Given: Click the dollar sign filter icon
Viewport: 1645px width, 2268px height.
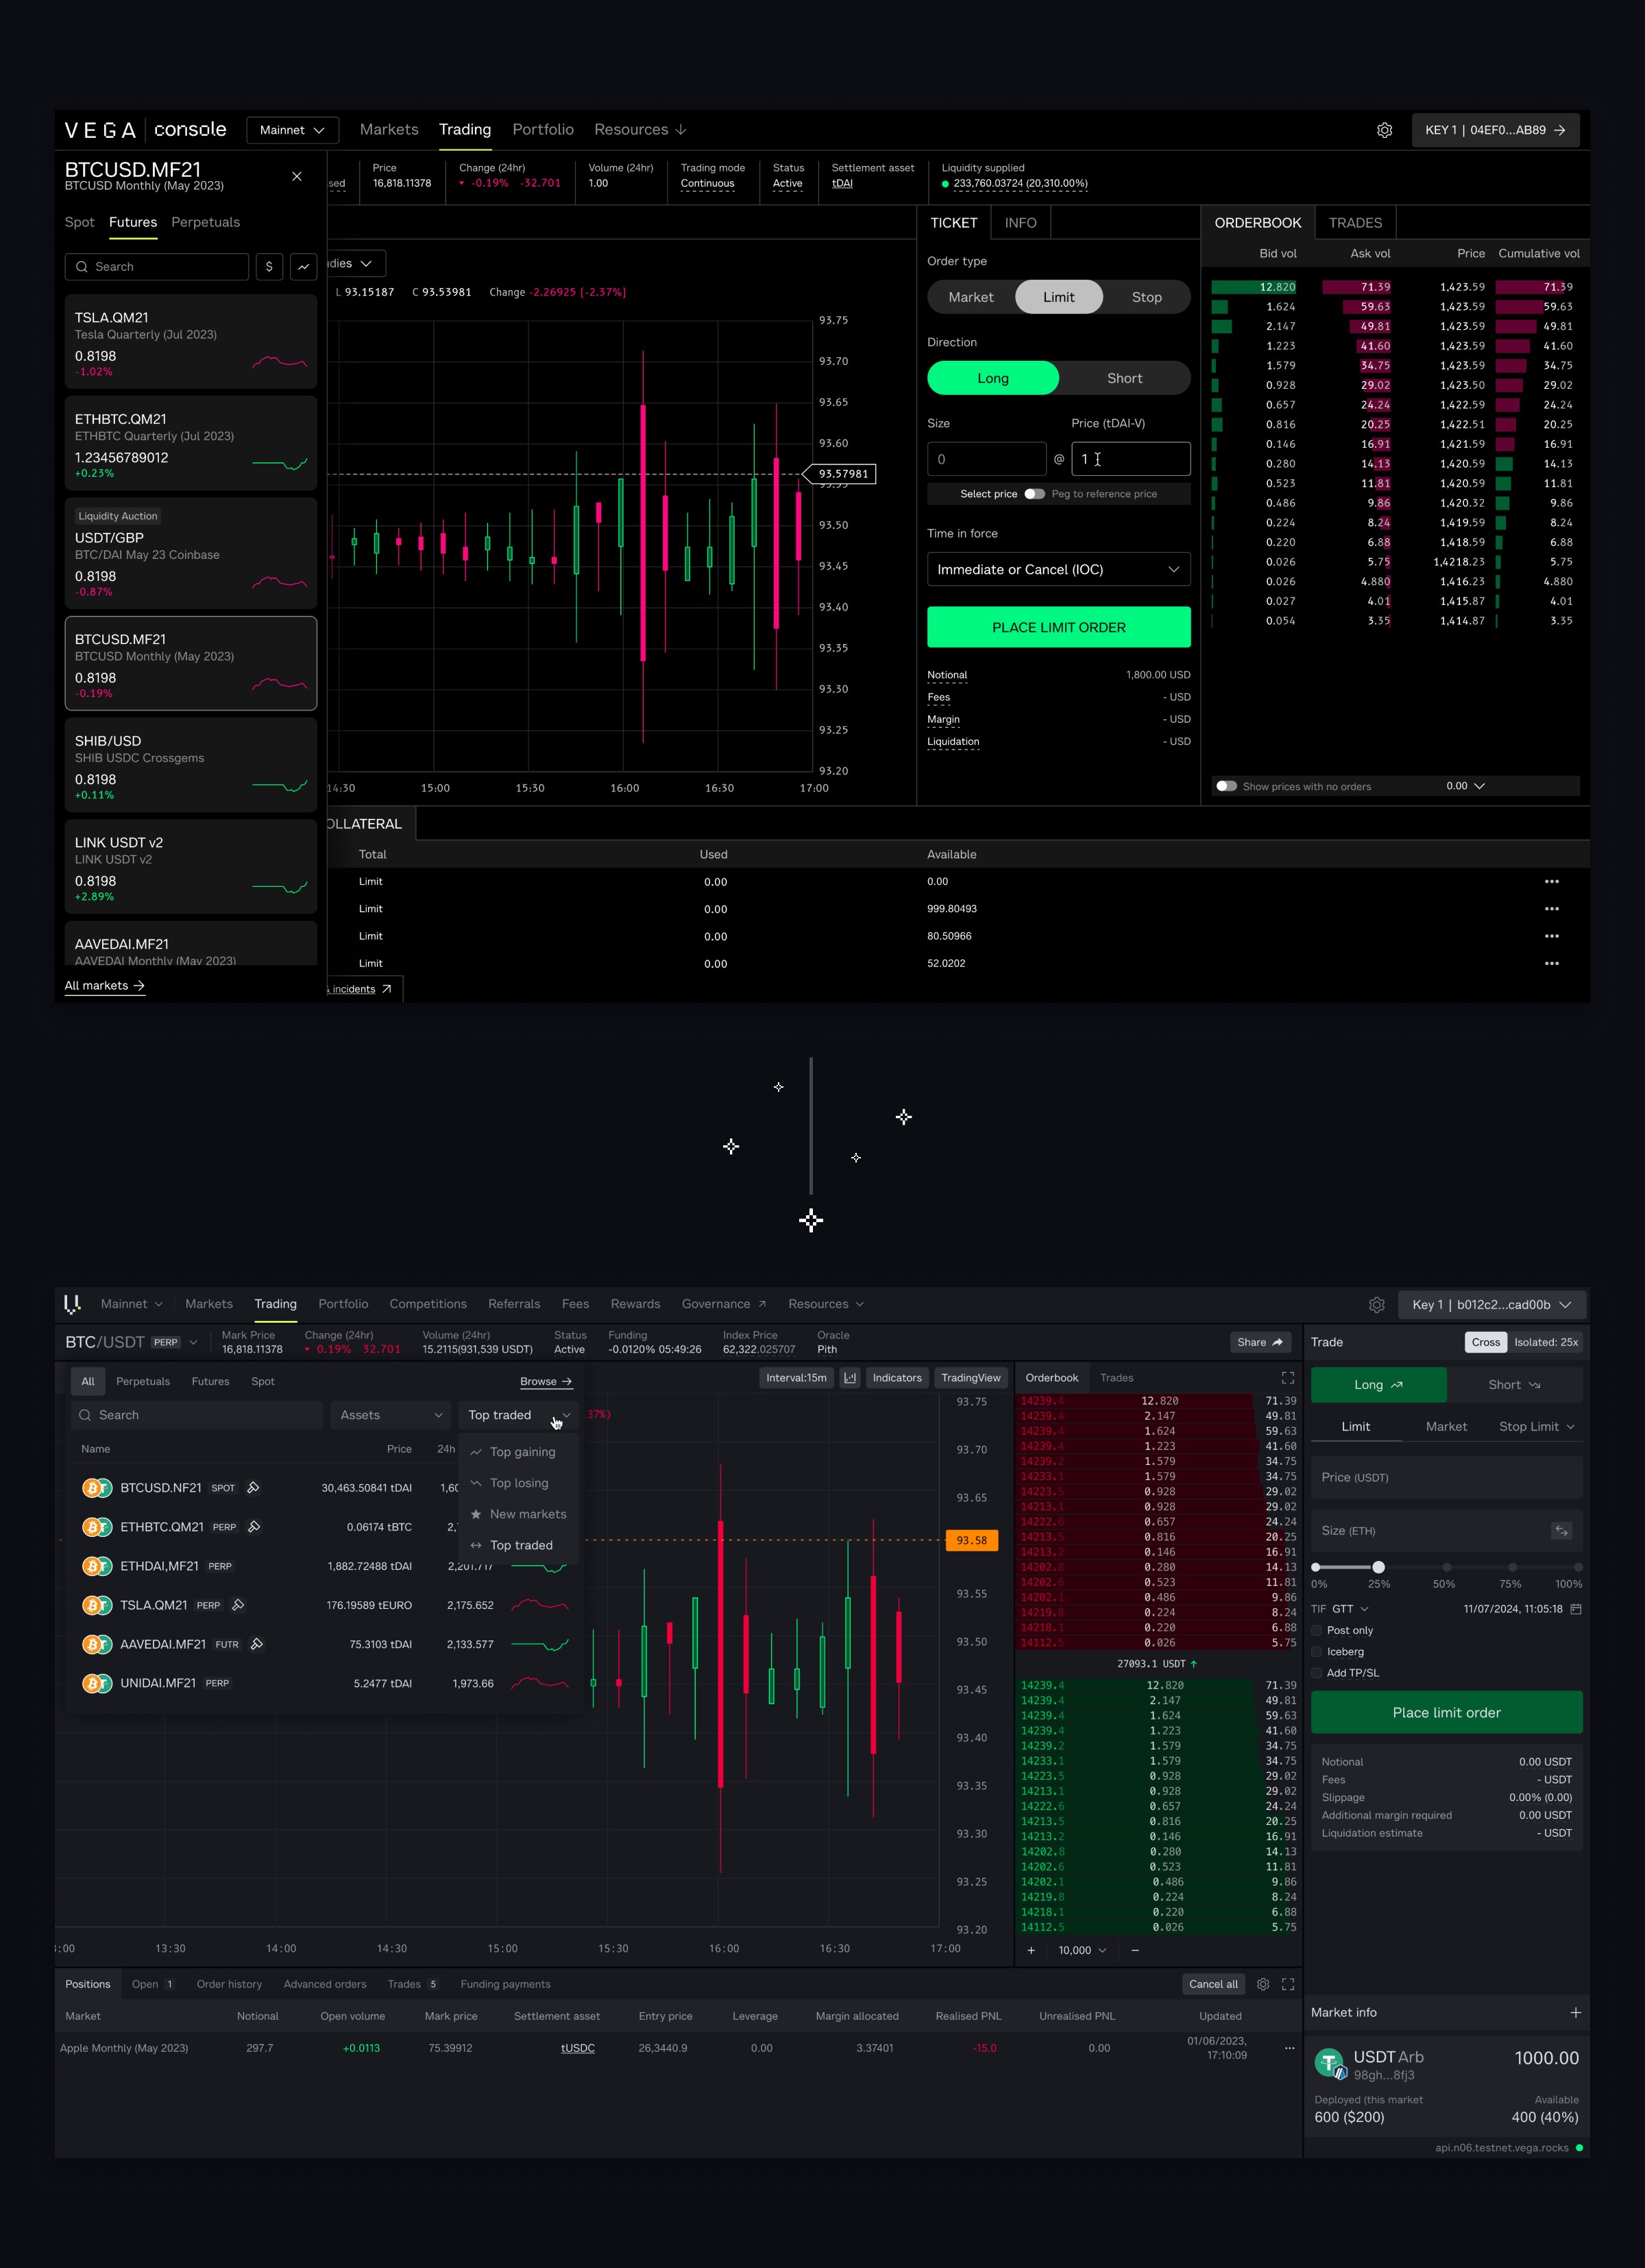Looking at the screenshot, I should click(x=269, y=267).
